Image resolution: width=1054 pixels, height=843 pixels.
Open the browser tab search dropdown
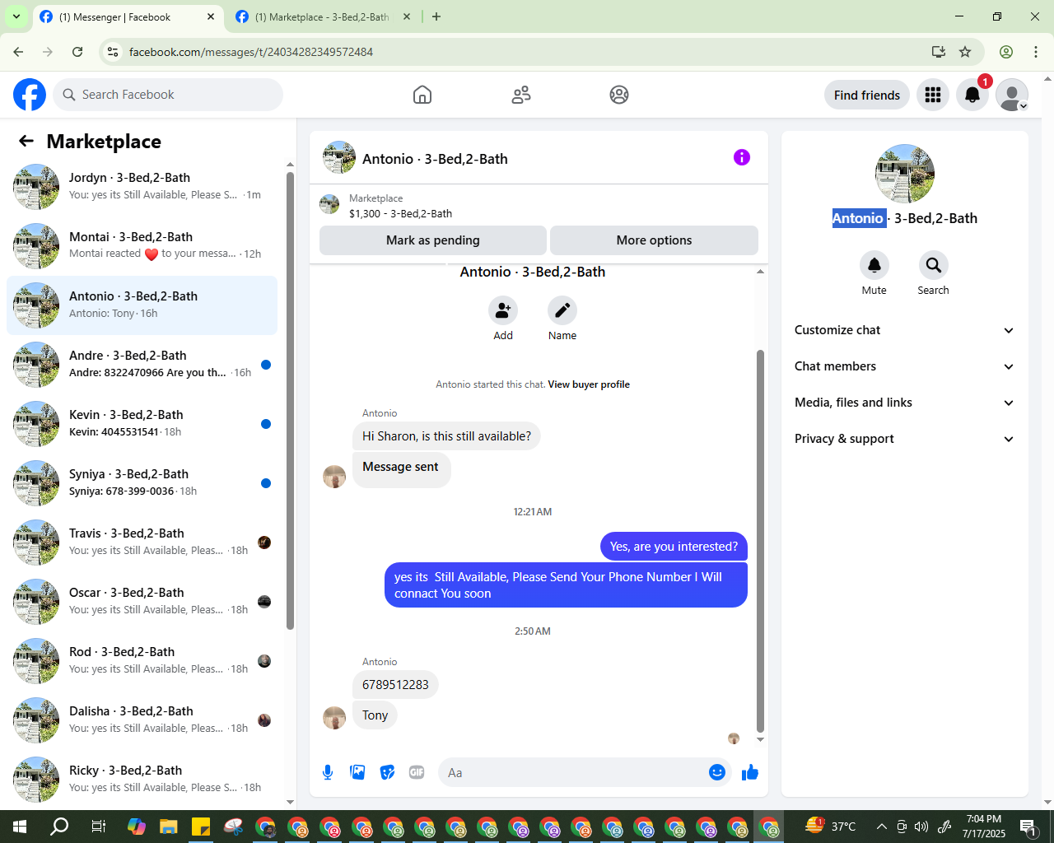[16, 16]
